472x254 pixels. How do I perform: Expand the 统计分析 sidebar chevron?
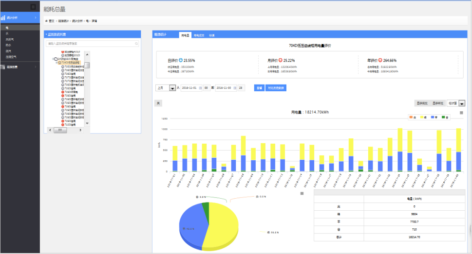click(36, 17)
